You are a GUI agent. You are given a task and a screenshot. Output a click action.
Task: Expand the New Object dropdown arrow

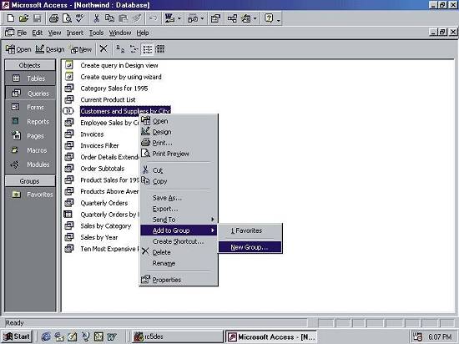(255, 18)
